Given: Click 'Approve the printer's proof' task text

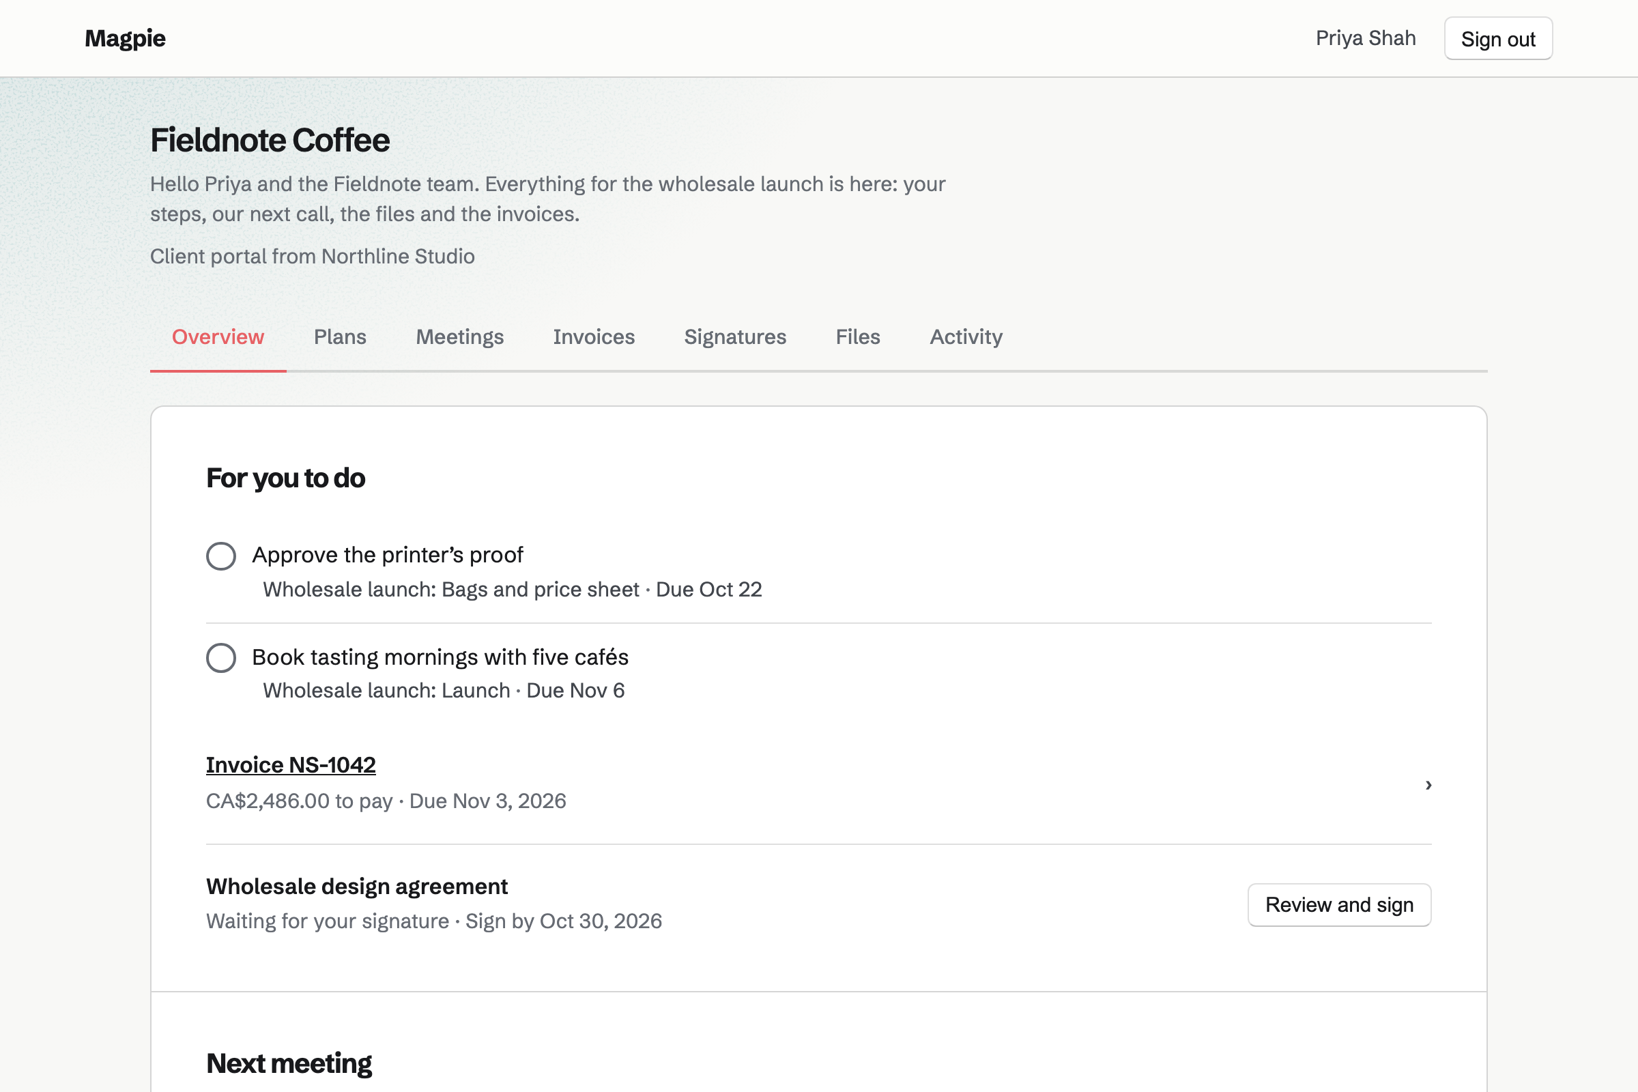Looking at the screenshot, I should 387,555.
